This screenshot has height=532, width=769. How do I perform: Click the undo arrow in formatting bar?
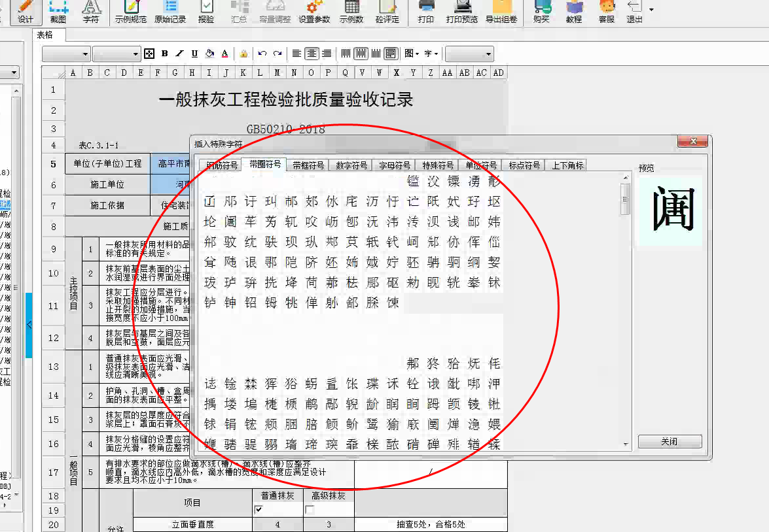click(262, 54)
